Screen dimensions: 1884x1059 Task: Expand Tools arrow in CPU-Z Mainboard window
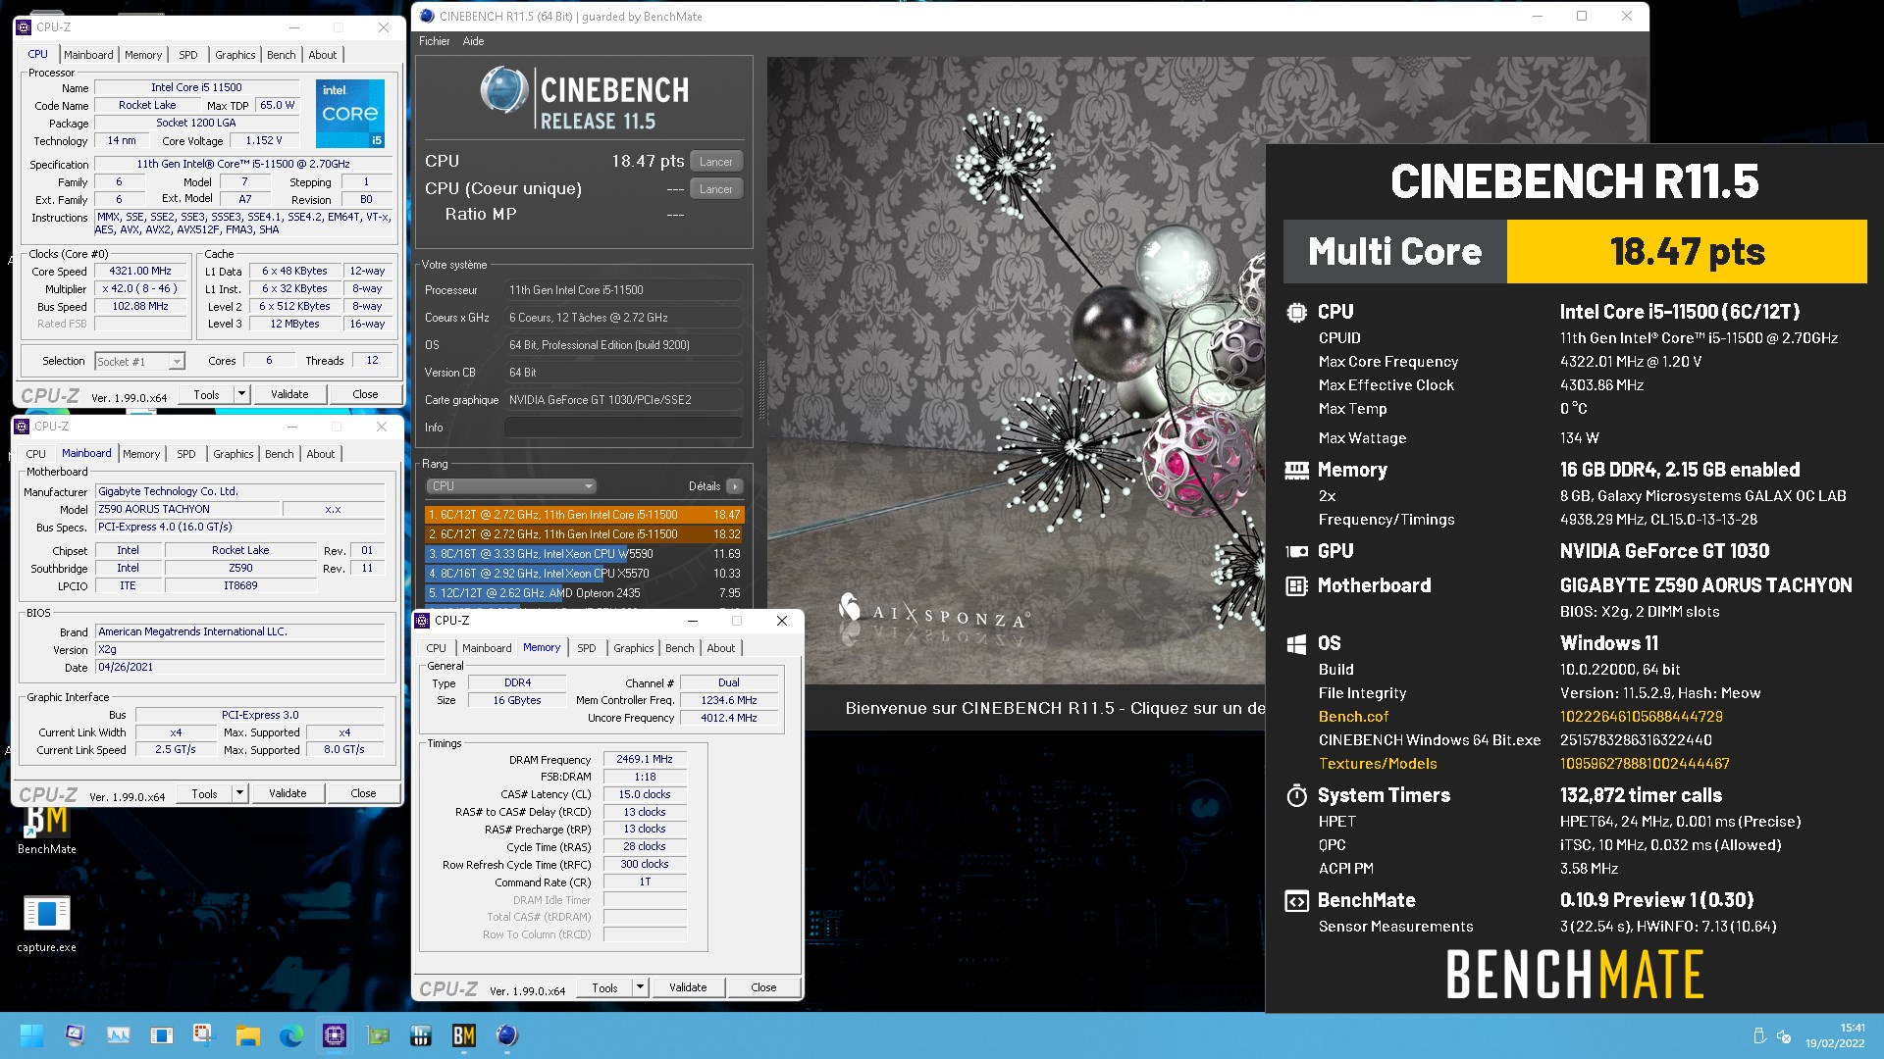coord(239,793)
